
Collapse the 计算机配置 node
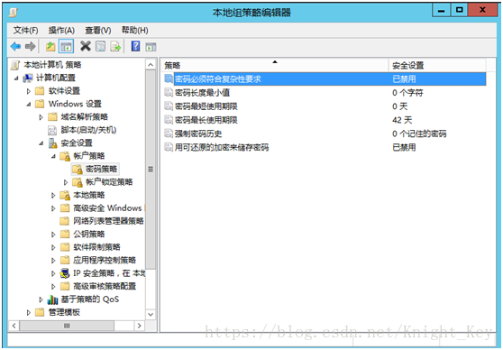click(x=16, y=78)
